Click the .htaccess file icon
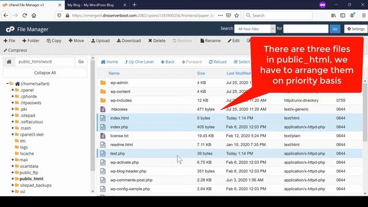 (x=103, y=109)
